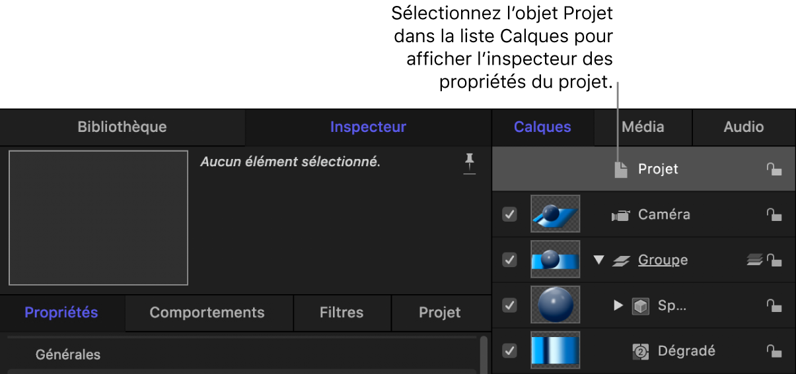
Task: Uncheck the Caméra layer's visibility checkbox
Action: [x=509, y=214]
